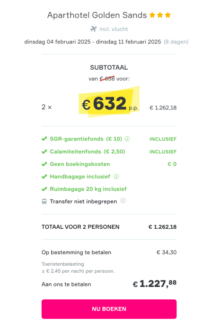Click the airplane icon near incl. vlucht
The width and height of the screenshot is (213, 322).
coord(93,29)
